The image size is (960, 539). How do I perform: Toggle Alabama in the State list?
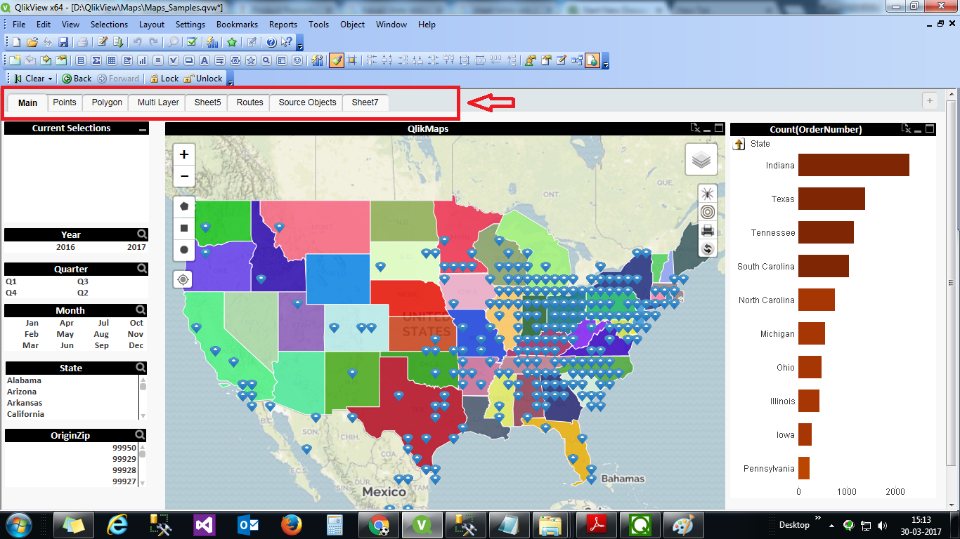point(24,380)
